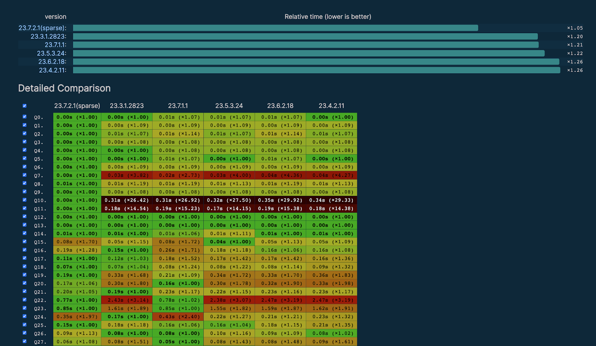Select the 23.4.2.11 version link
Viewport: 596px width, 346px height.
point(53,70)
